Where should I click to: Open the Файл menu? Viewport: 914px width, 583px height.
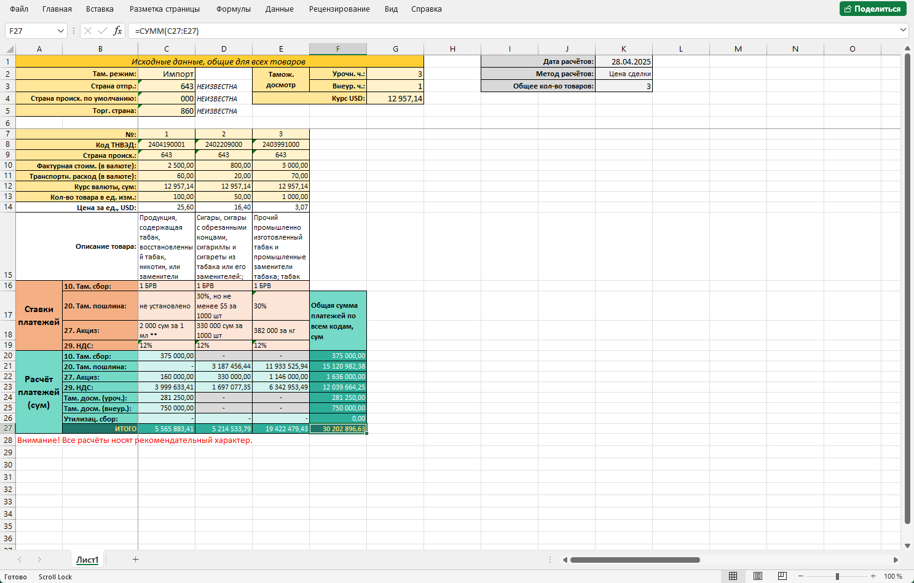tap(19, 9)
